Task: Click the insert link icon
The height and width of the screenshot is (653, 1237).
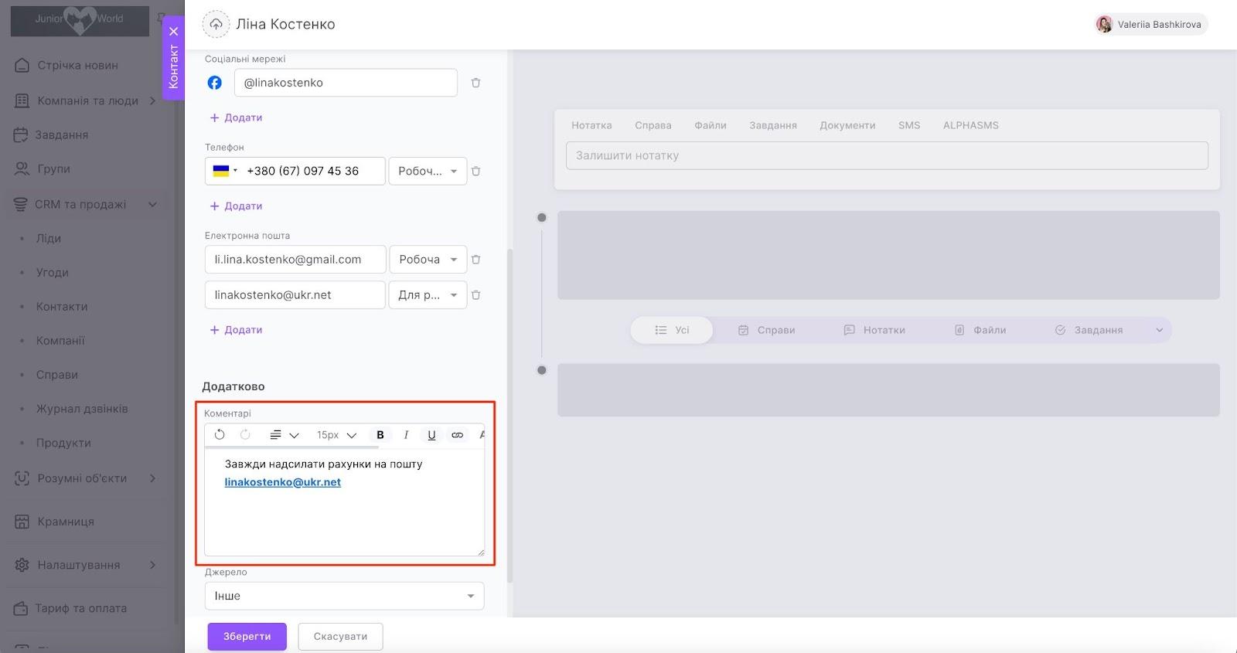Action: [x=457, y=435]
